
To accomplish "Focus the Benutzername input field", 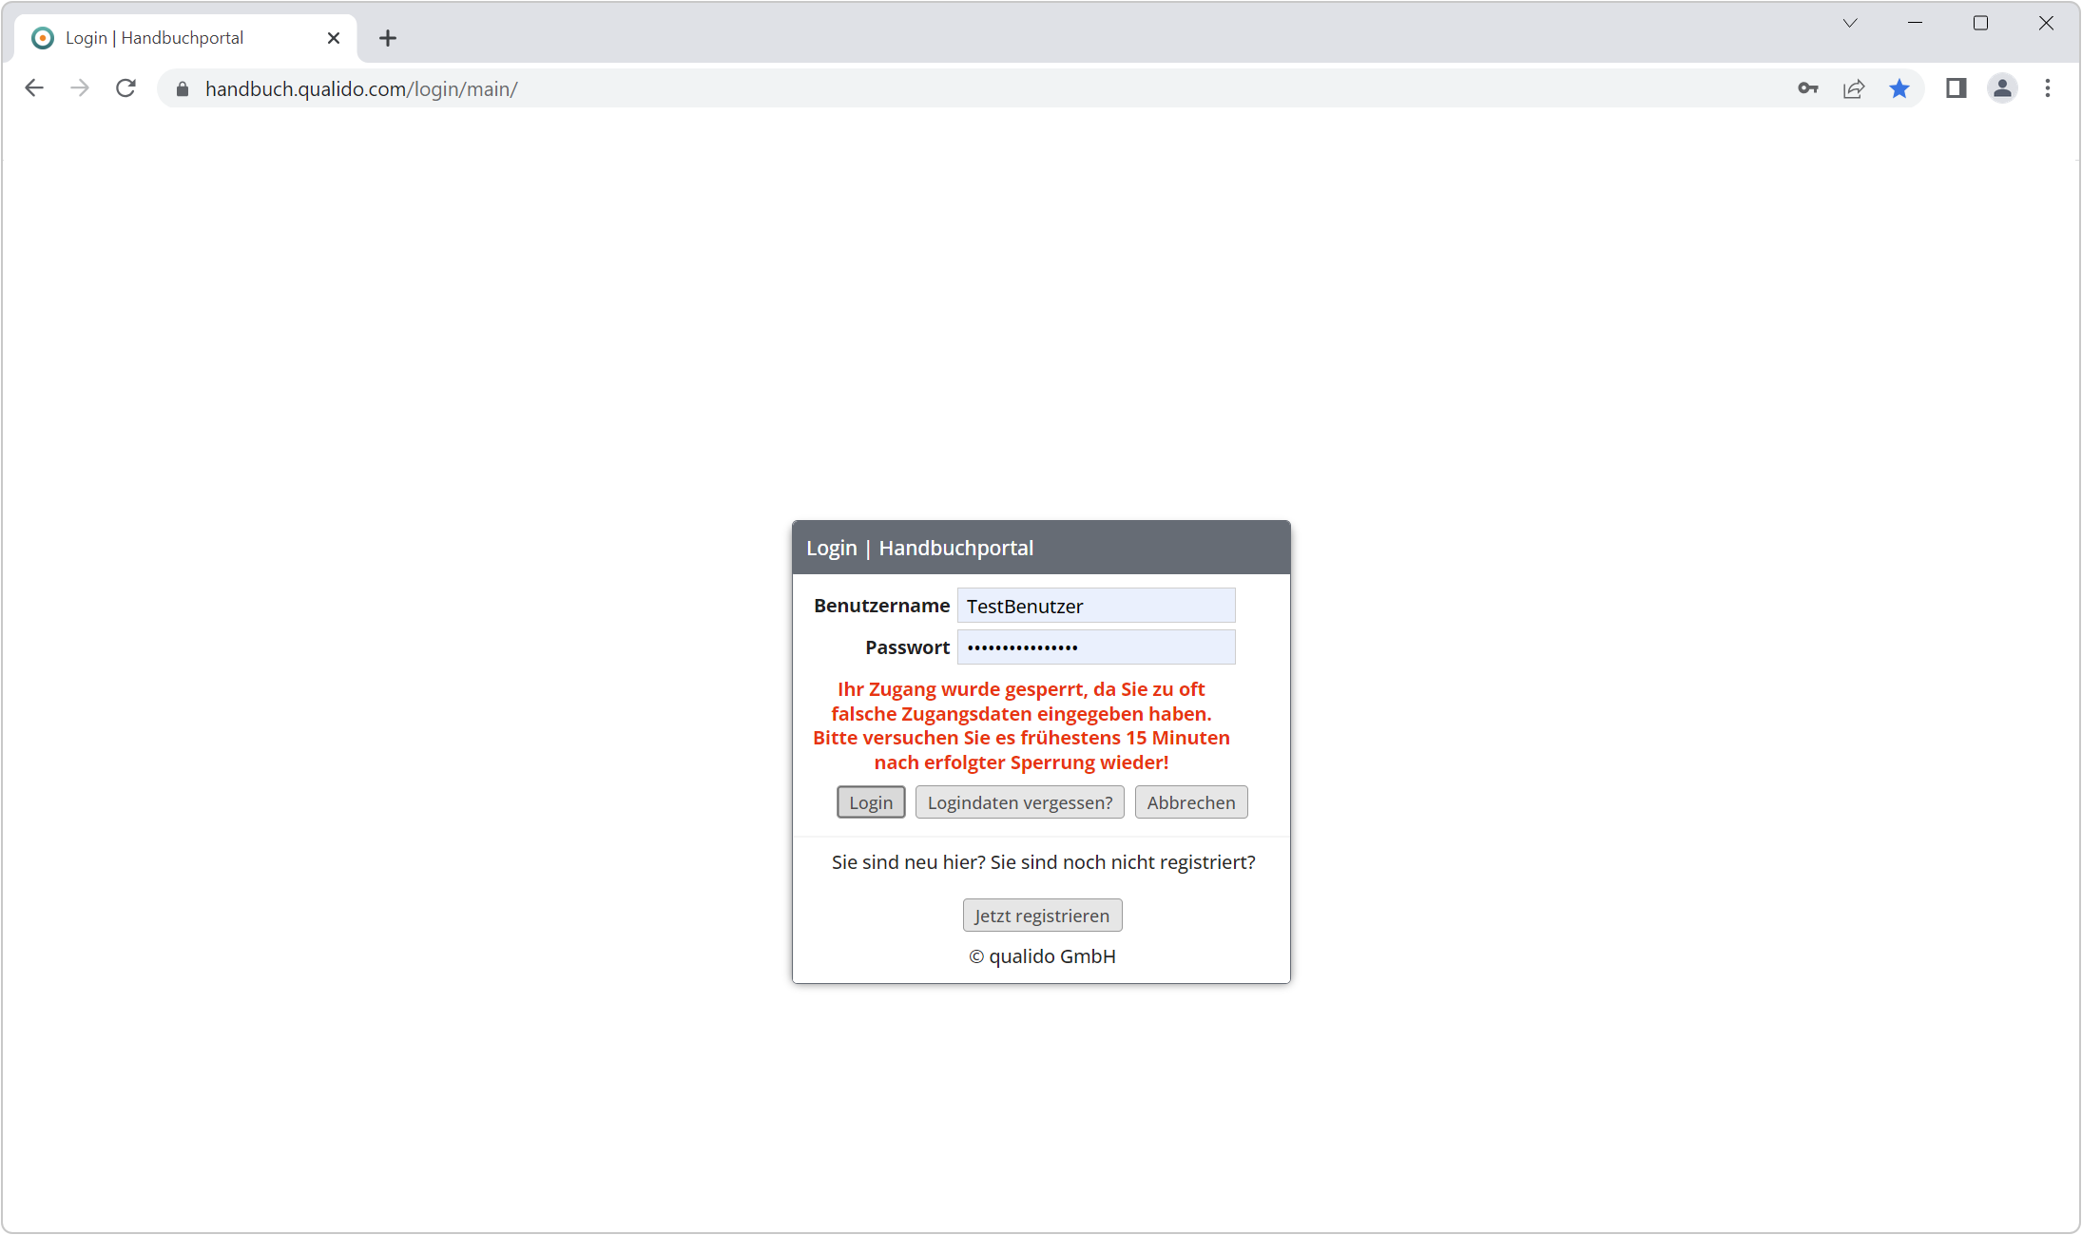I will tap(1095, 606).
